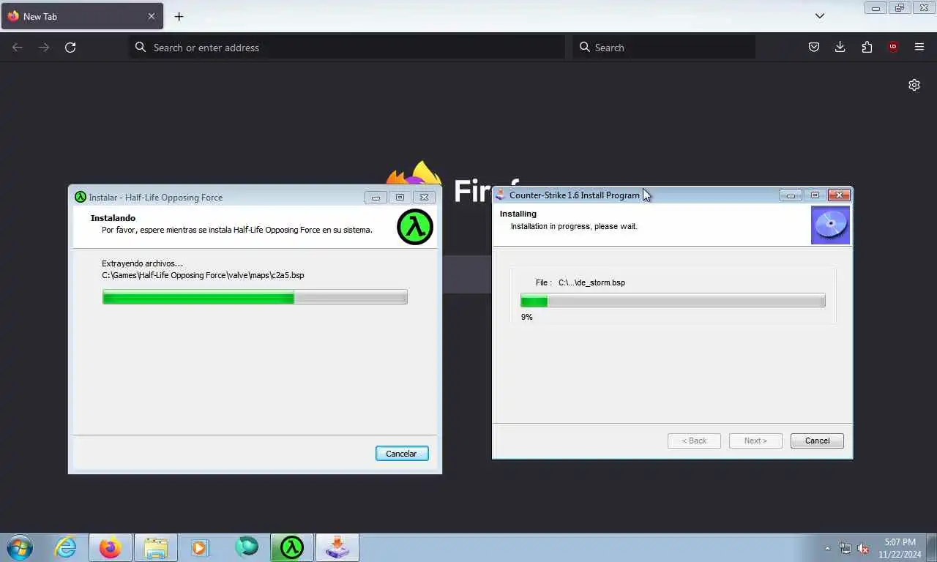Open Windows Explorer folder in taskbar
This screenshot has height=562, width=937.
click(x=156, y=547)
